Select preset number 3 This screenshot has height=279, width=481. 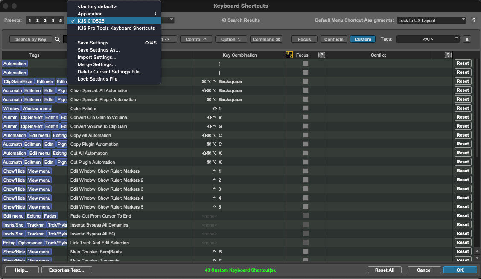(45, 20)
